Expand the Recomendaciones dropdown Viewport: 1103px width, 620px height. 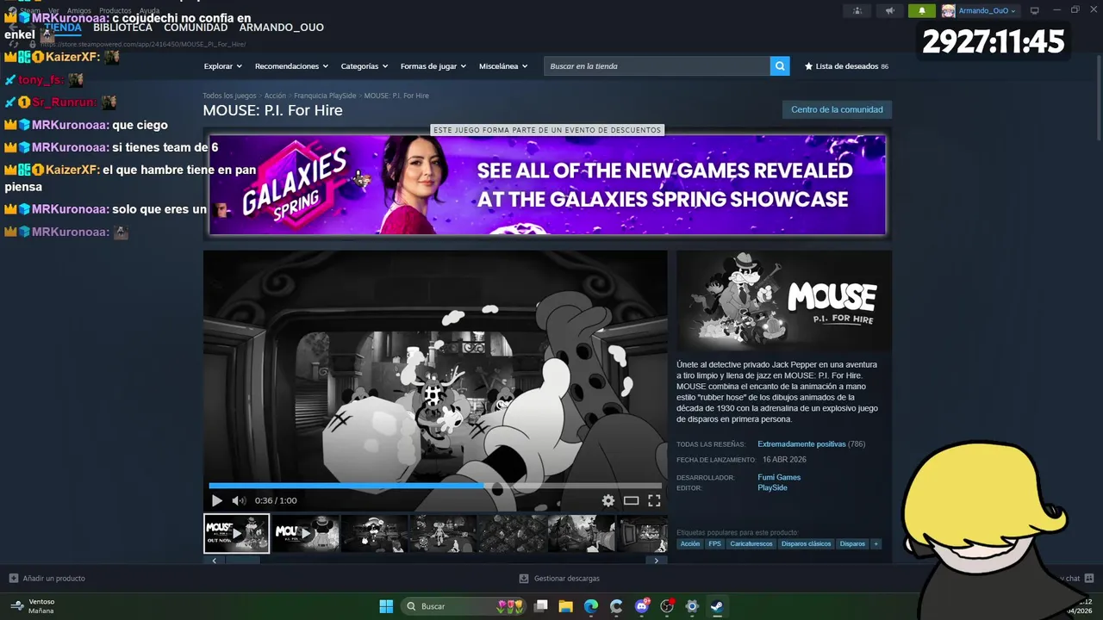(x=291, y=66)
